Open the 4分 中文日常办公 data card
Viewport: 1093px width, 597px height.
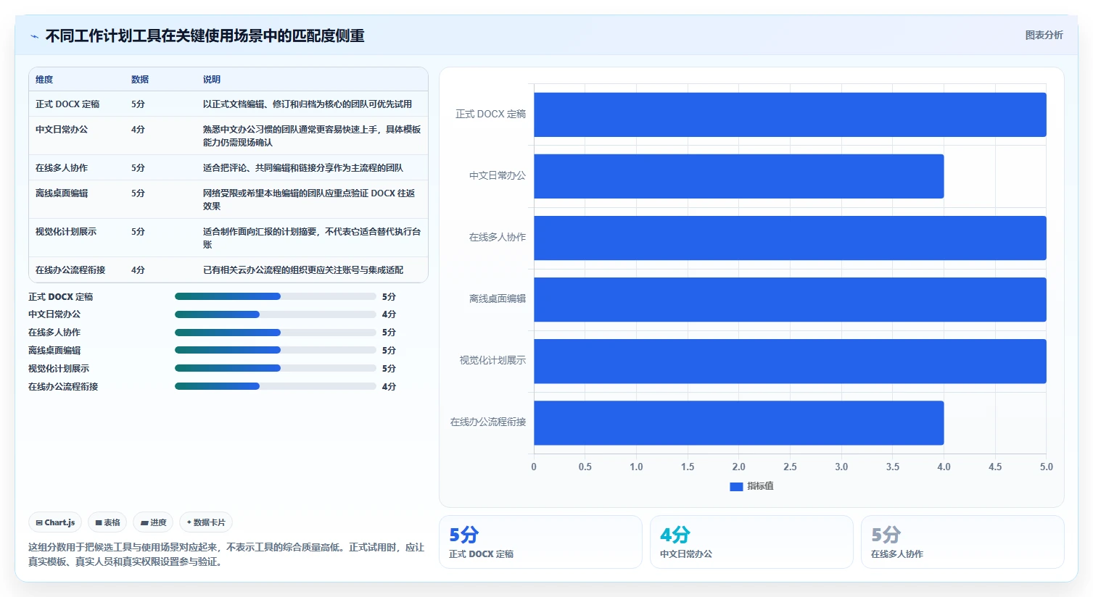(x=751, y=542)
